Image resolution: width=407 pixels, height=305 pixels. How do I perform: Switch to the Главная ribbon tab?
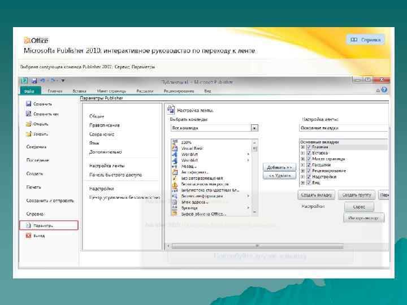tap(55, 91)
